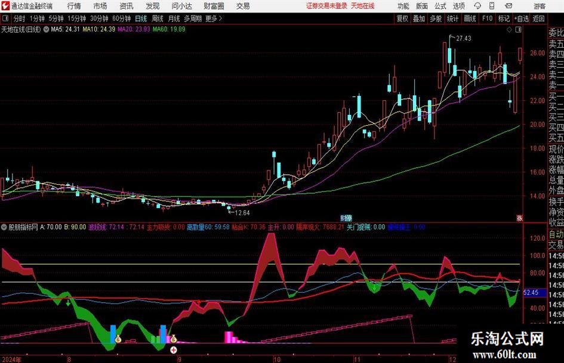The width and height of the screenshot is (564, 363).
Task: Click the 通达信 red logo icon
Action: (5, 6)
